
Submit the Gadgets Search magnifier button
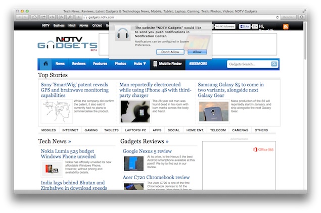(274, 64)
